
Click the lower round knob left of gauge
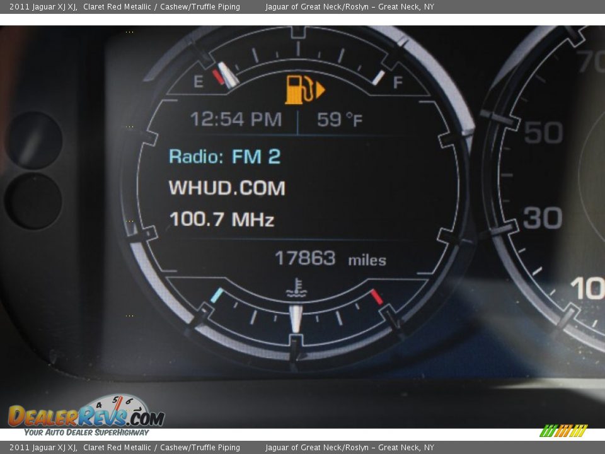[x=33, y=201]
